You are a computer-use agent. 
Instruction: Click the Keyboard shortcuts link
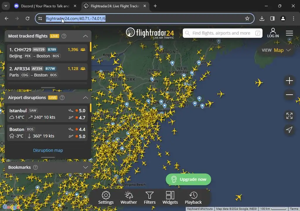tap(200, 209)
